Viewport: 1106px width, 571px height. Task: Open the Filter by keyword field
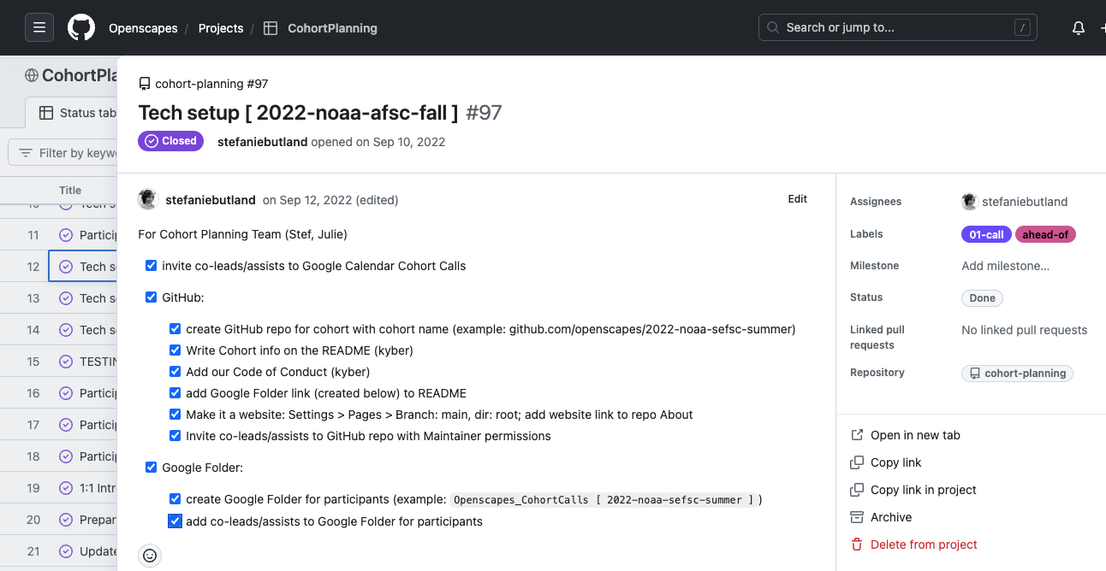[x=77, y=153]
